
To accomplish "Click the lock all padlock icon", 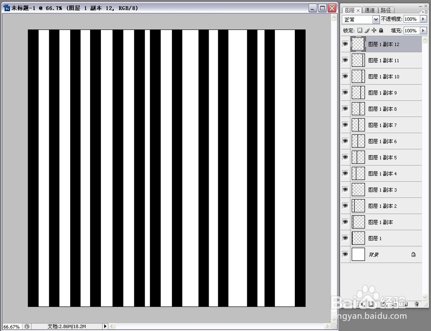I will click(x=381, y=30).
